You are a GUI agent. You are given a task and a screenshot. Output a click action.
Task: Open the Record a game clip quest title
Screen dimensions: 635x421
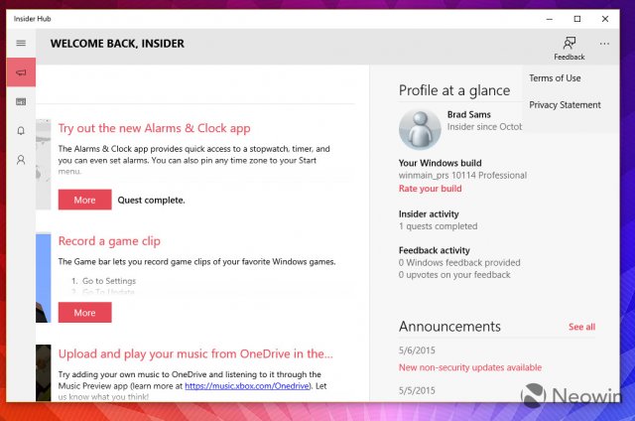click(109, 241)
